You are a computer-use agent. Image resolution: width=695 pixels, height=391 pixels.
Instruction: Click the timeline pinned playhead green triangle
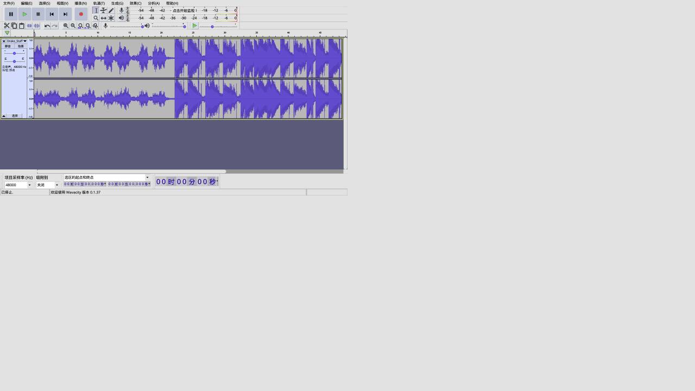point(7,33)
